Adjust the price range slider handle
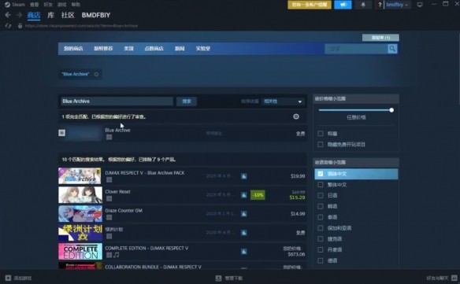This screenshot has width=460, height=284. coord(391,110)
